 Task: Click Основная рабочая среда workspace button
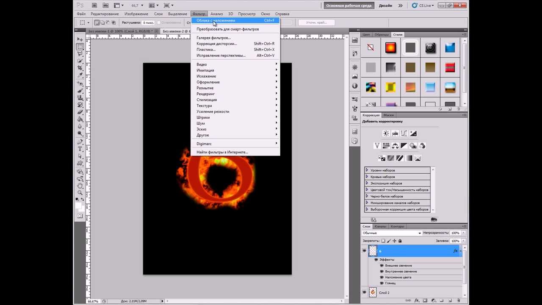349,6
